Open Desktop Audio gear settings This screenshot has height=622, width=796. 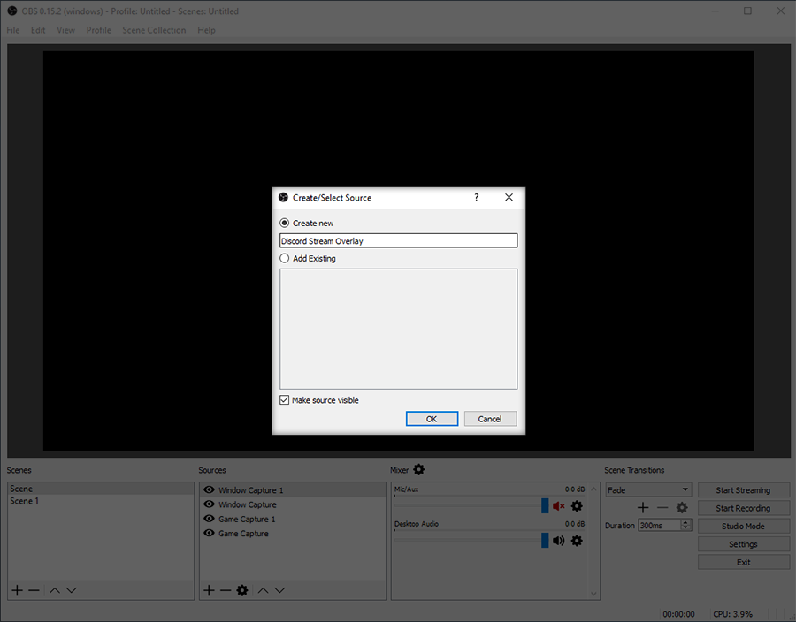point(577,541)
